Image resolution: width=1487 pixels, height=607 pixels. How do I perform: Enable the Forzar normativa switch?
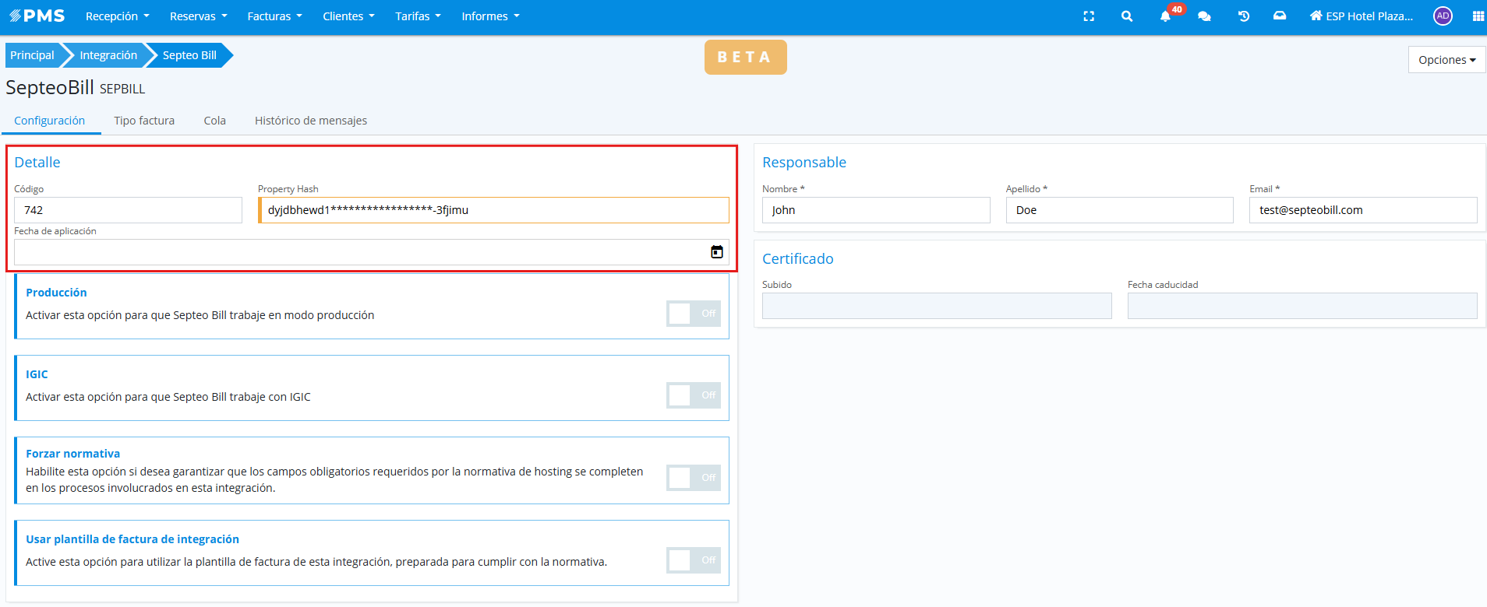[x=693, y=478]
